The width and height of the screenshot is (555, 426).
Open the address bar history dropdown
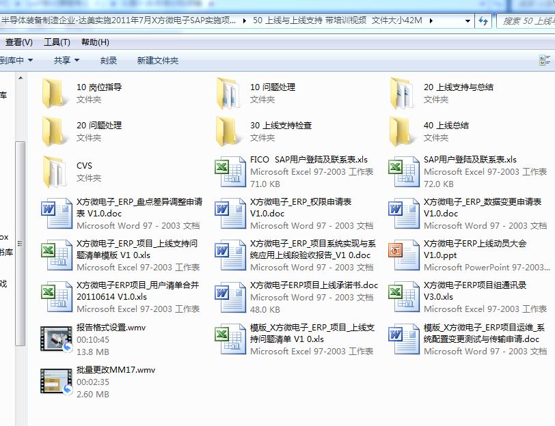click(468, 21)
